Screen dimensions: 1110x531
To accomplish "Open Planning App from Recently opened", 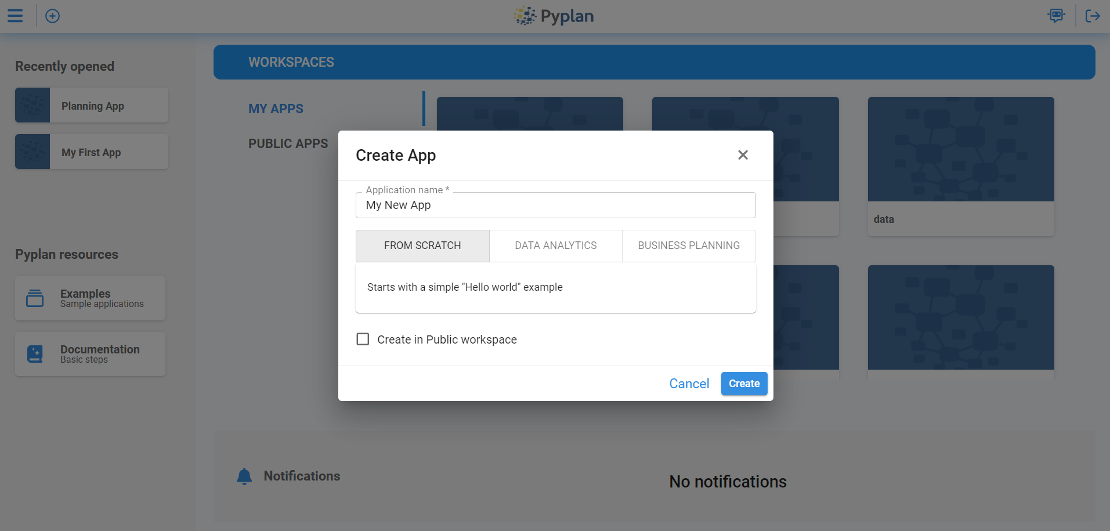I will pyautogui.click(x=92, y=106).
